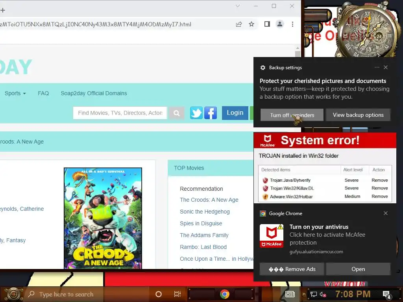403x302 pixels.
Task: Click the share page icon in address bar
Action: click(x=239, y=24)
